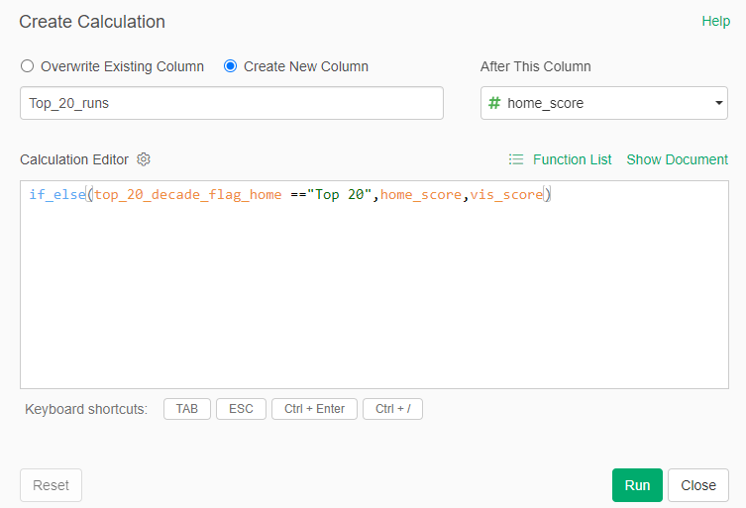
Task: Click the numeric hash icon before home_score
Action: 494,103
